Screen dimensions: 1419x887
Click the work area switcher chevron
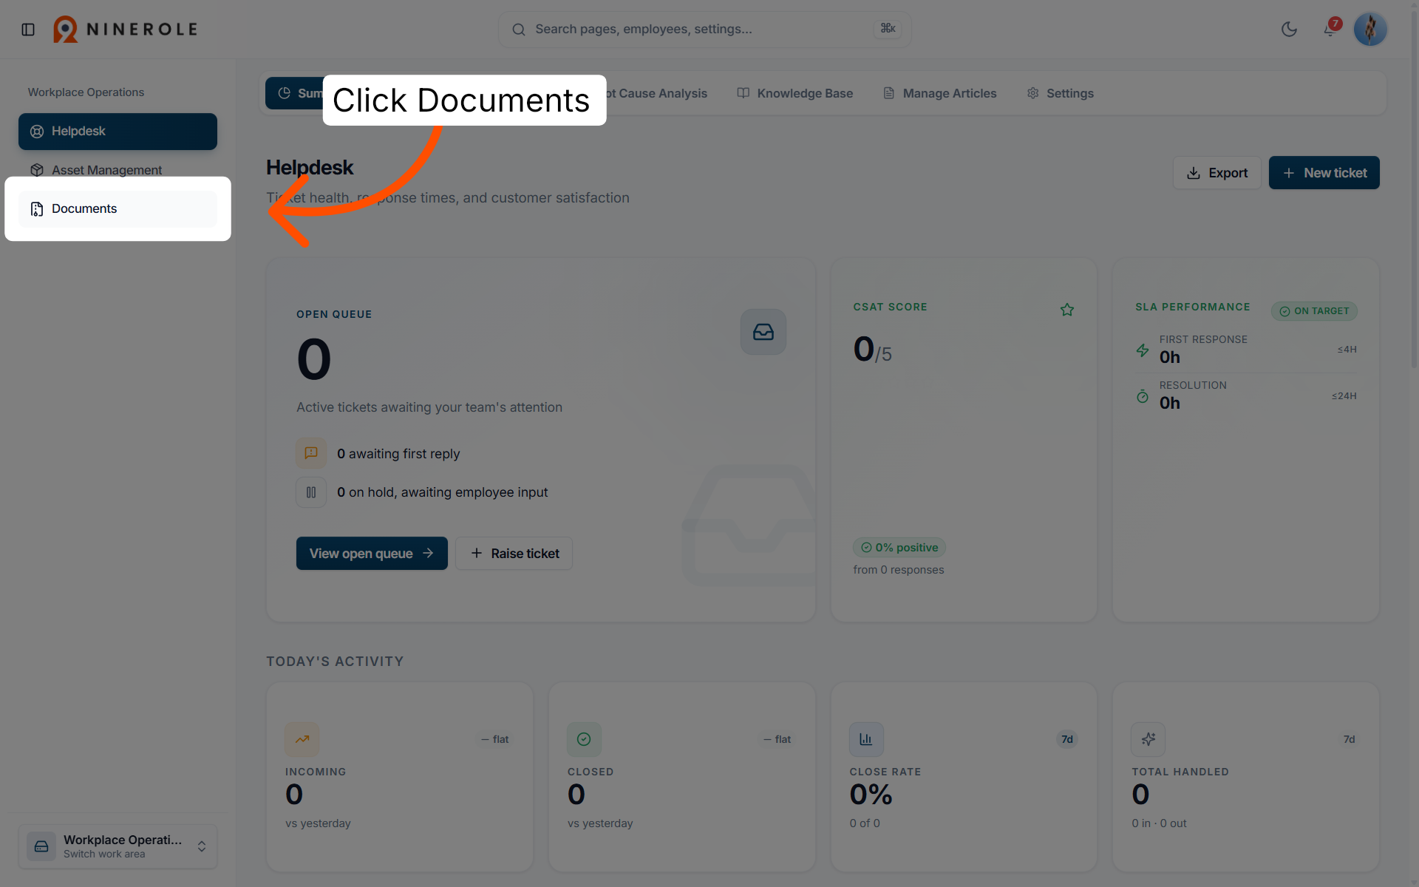pyautogui.click(x=202, y=846)
